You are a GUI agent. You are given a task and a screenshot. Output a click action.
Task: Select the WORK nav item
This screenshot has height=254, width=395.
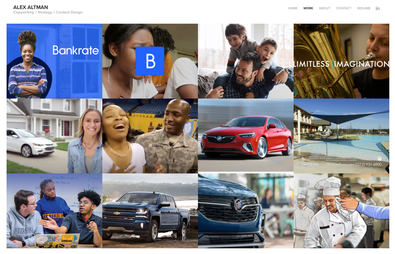[x=308, y=8]
